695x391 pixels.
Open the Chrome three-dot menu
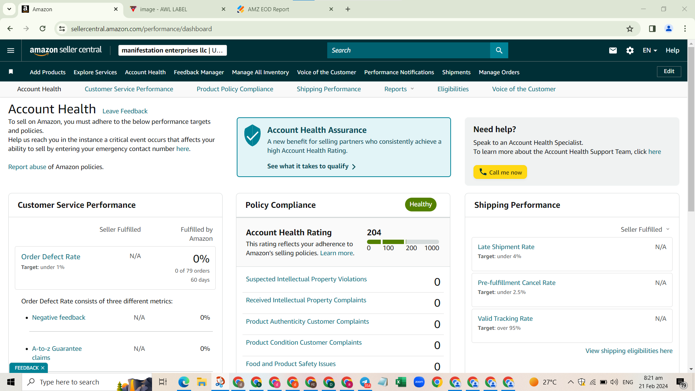685,29
